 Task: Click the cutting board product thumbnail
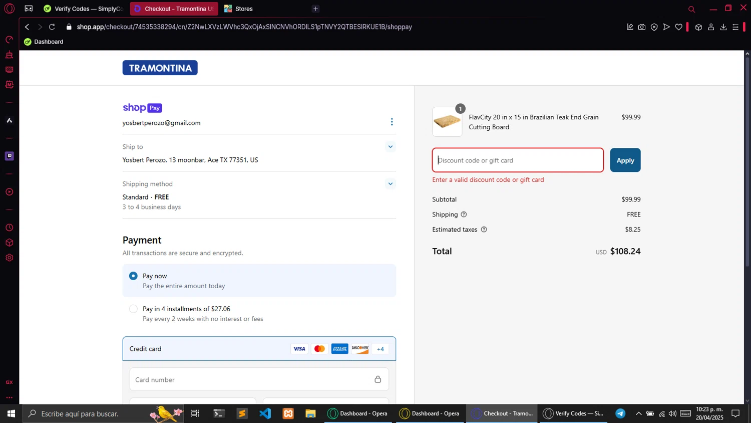pos(447,122)
